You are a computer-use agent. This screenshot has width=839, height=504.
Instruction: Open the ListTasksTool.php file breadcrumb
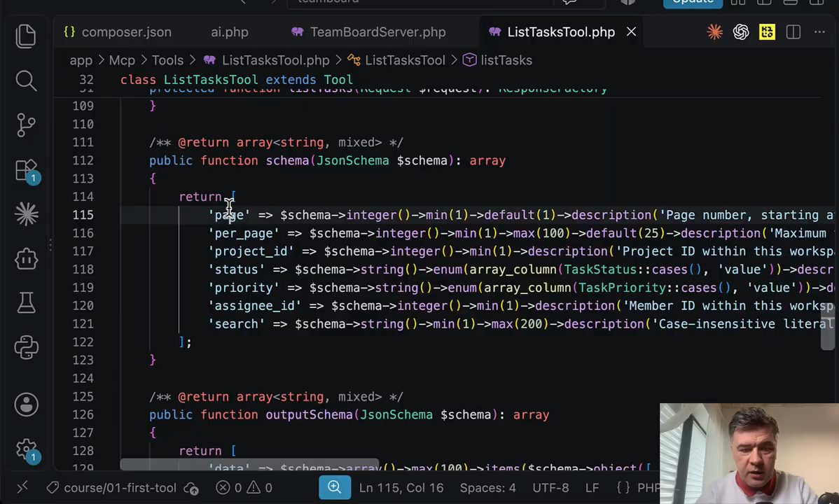click(266, 60)
